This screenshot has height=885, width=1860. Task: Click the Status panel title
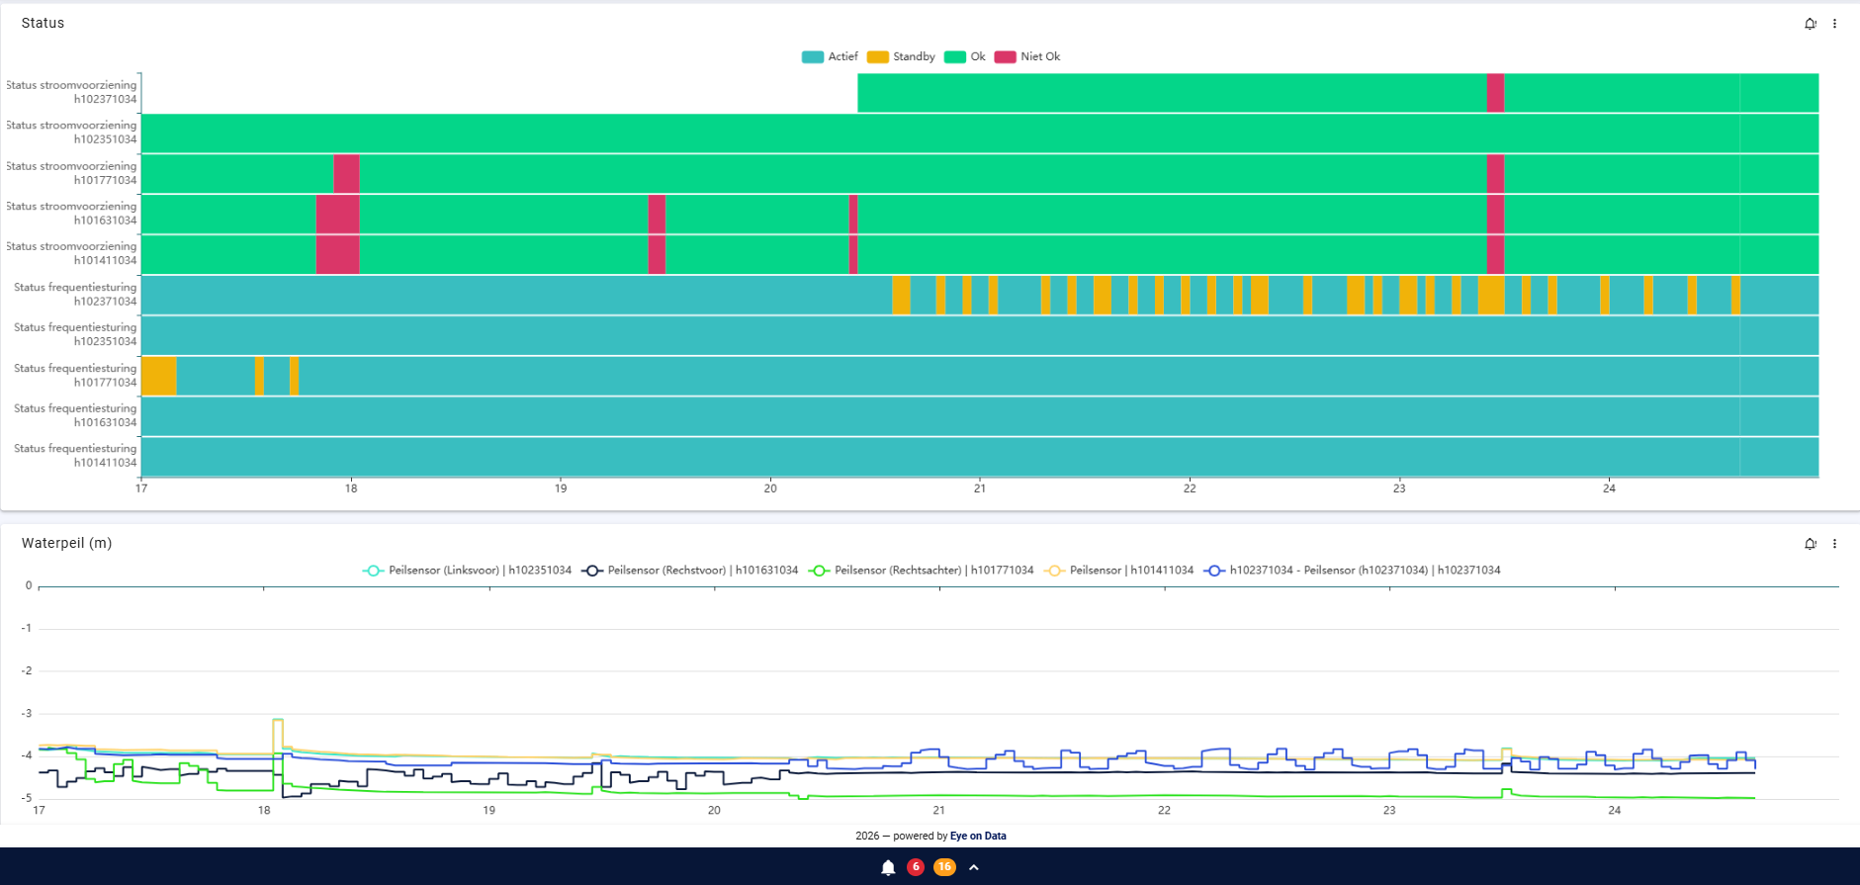[x=43, y=23]
